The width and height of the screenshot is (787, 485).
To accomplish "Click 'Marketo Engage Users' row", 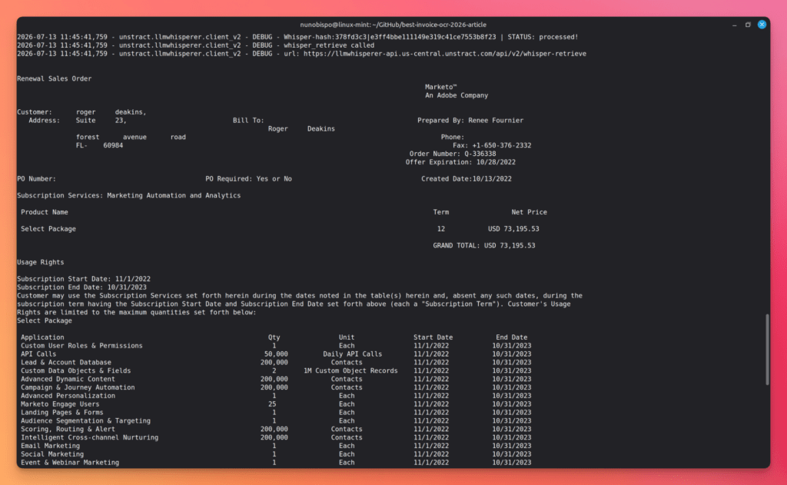I will (276, 404).
